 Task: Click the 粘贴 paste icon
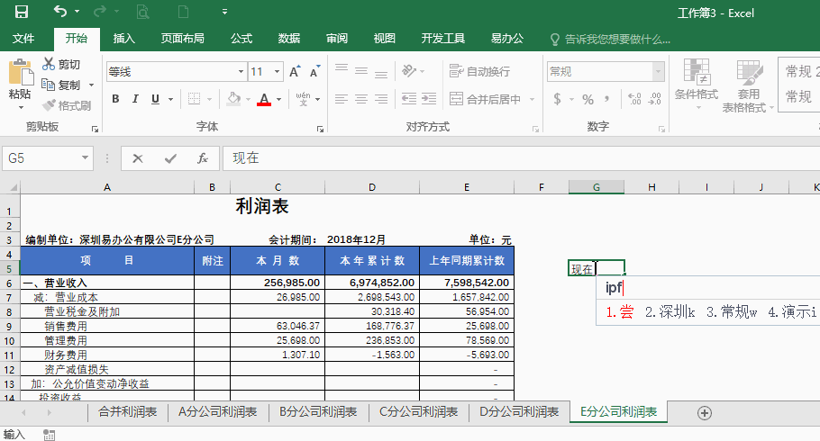click(x=20, y=73)
